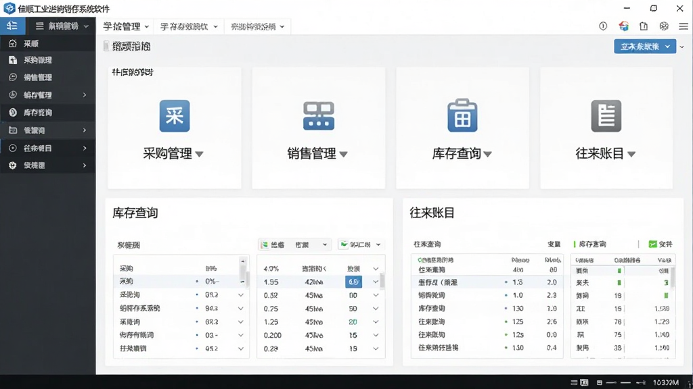Open the middle top menu beside 字拔管理
Image resolution: width=693 pixels, height=389 pixels.
(x=189, y=26)
